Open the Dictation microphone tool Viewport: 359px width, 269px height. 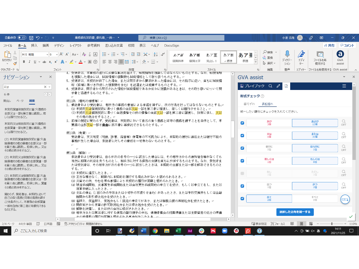click(x=287, y=54)
